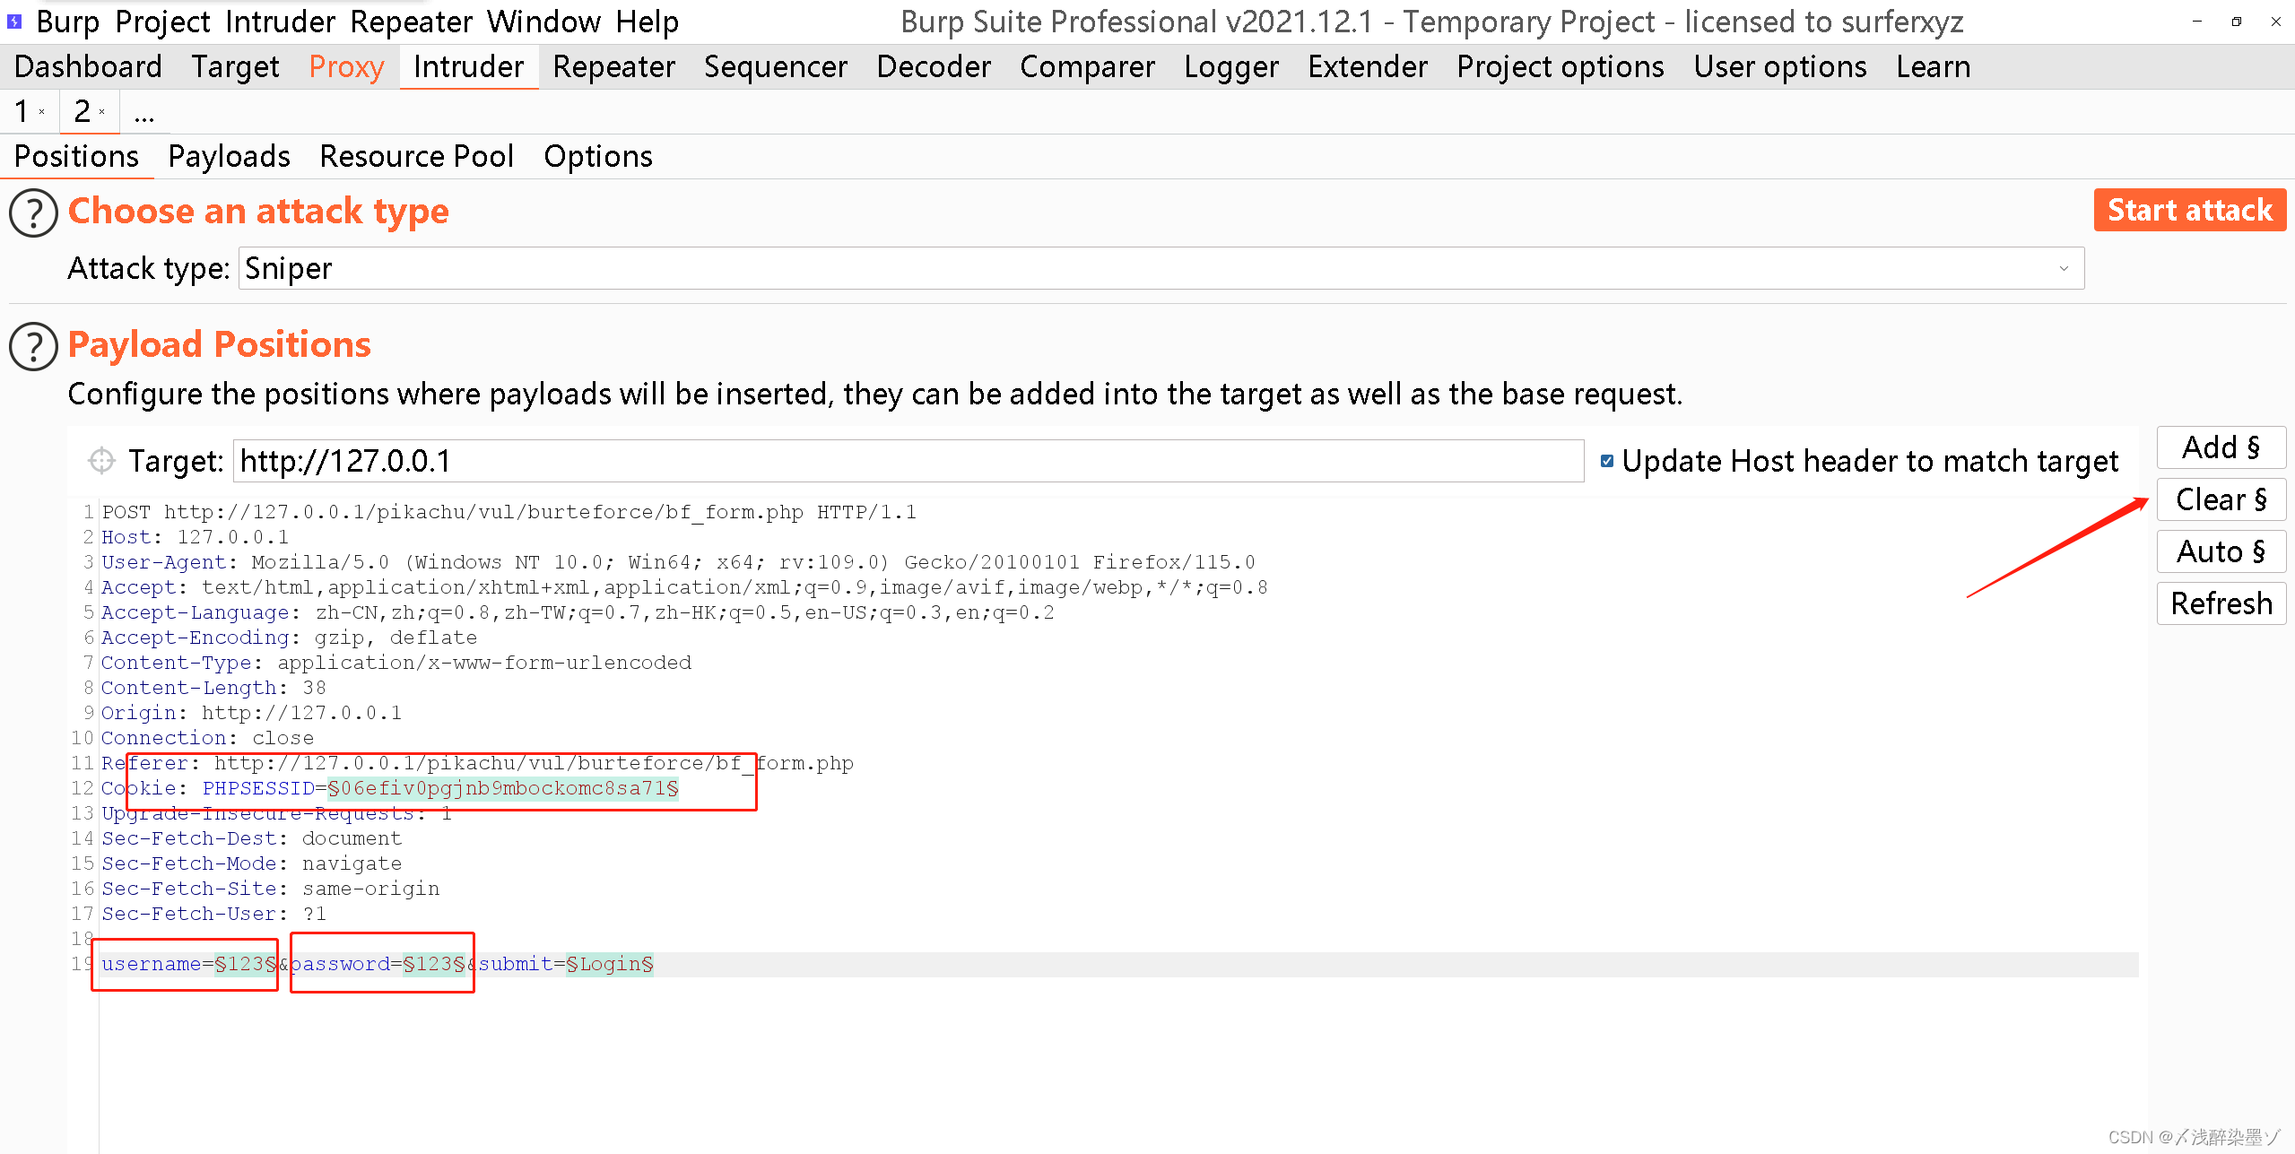Click the crosshair target icon next to Target
Image resolution: width=2295 pixels, height=1154 pixels.
click(x=101, y=461)
